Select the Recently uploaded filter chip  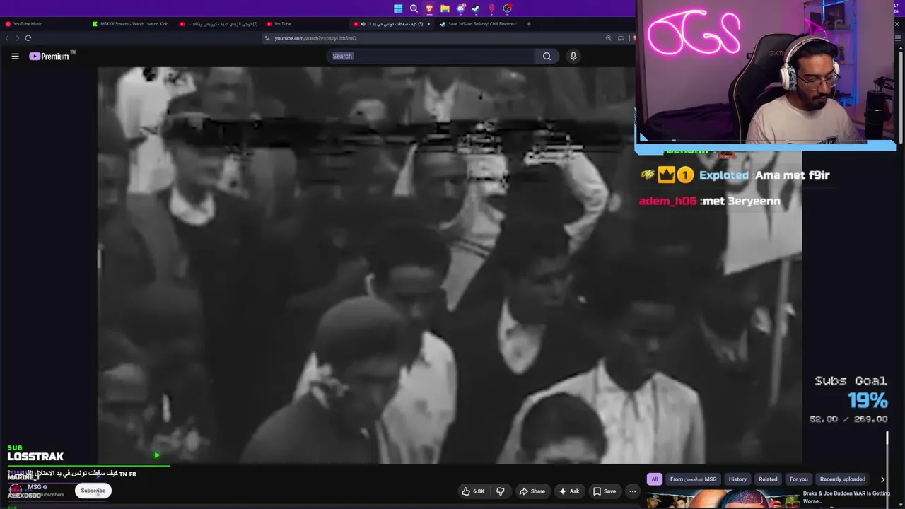point(842,479)
